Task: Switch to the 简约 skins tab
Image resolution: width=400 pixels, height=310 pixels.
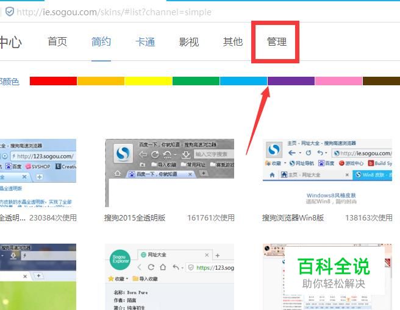Action: click(x=101, y=41)
